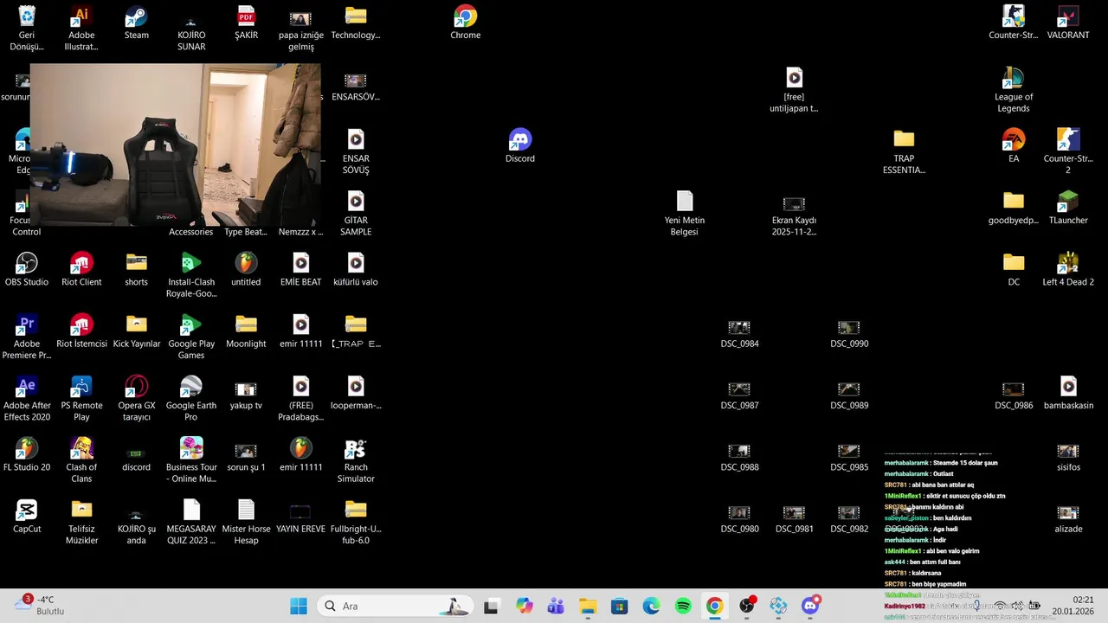Viewport: 1108px width, 623px height.
Task: Open the DC folder on the desktop
Action: point(1014,268)
